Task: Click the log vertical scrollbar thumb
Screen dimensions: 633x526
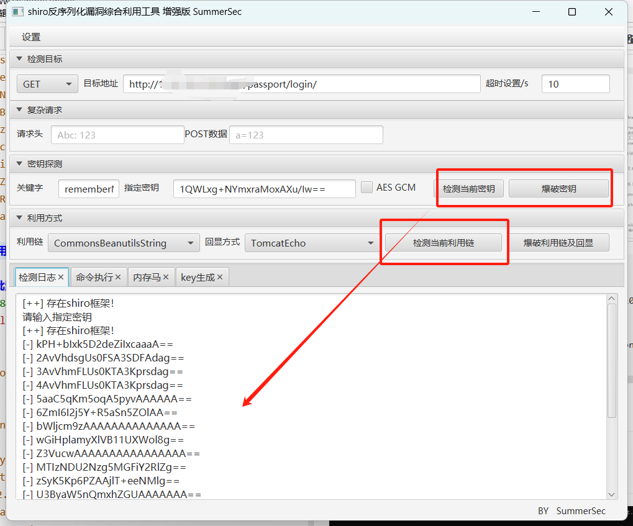Action: point(612,361)
